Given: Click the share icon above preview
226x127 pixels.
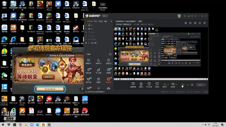Looking at the screenshot, I should [x=204, y=23].
